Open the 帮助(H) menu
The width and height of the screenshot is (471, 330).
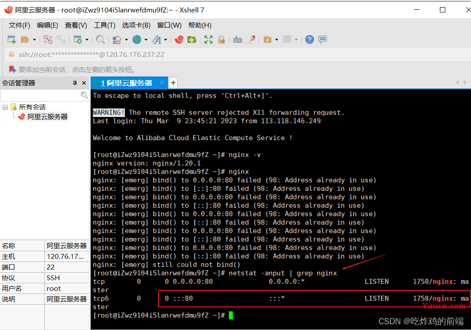[200, 25]
